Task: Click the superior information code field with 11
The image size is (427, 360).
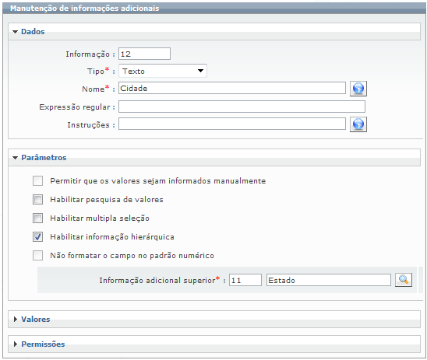Action: pyautogui.click(x=245, y=280)
